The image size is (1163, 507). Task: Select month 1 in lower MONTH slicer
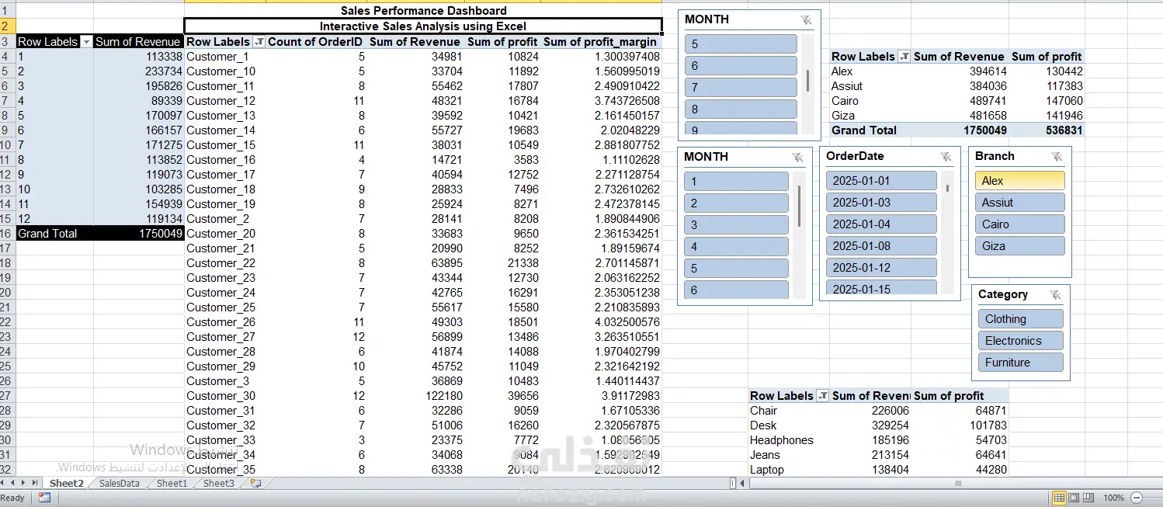tap(737, 181)
